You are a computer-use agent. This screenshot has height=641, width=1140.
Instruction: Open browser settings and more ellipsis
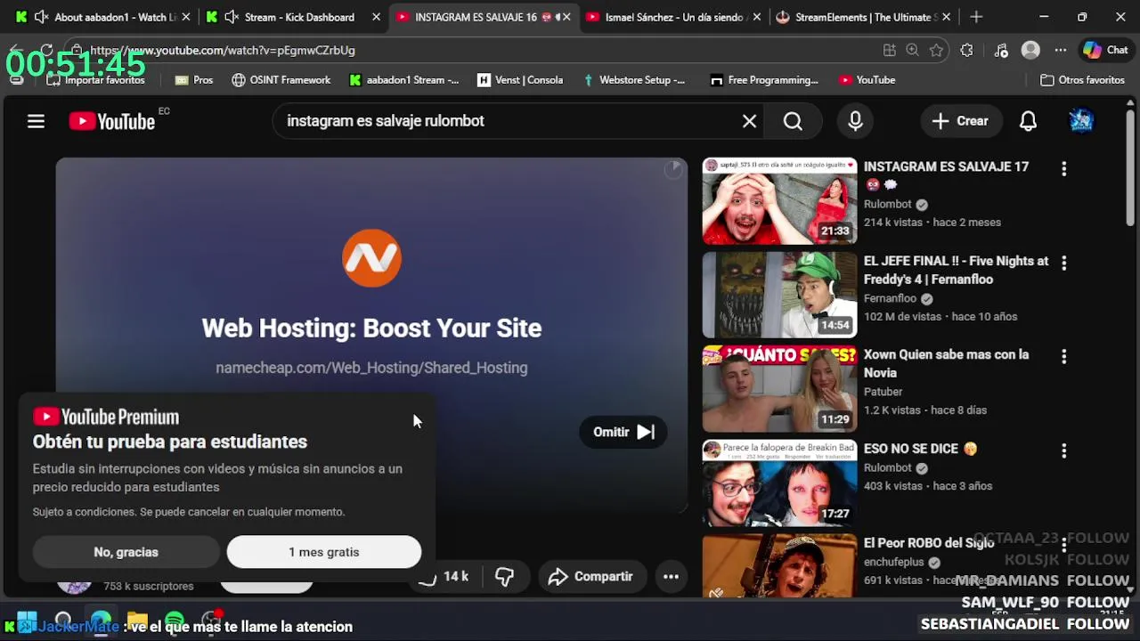pos(1060,51)
